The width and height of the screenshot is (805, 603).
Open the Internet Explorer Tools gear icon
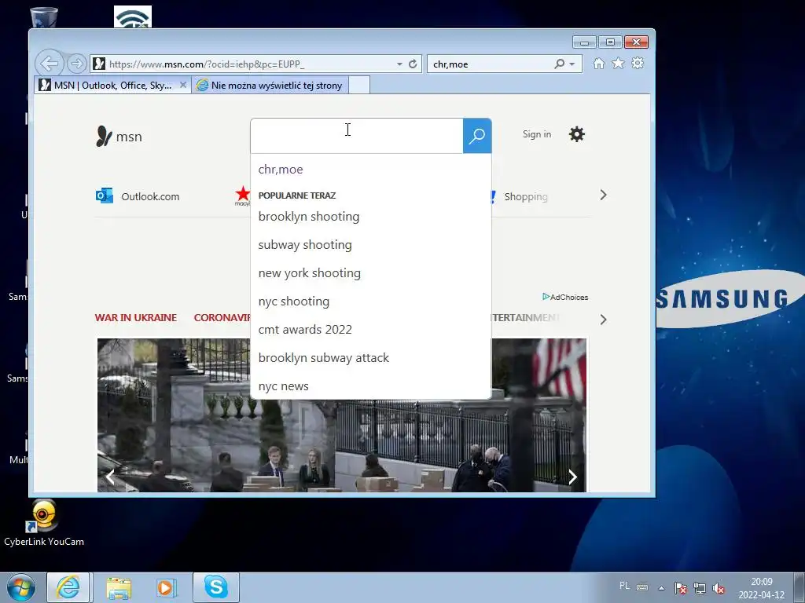638,63
